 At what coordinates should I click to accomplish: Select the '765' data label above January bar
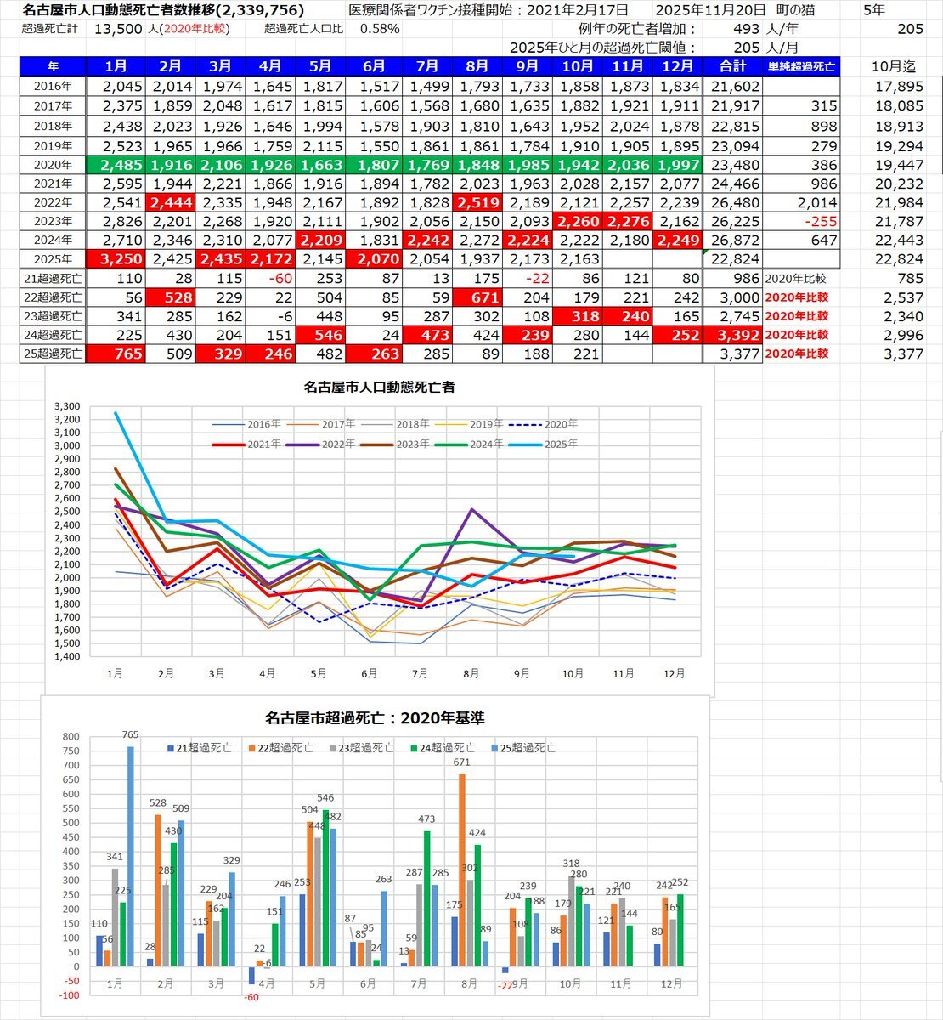coord(128,734)
